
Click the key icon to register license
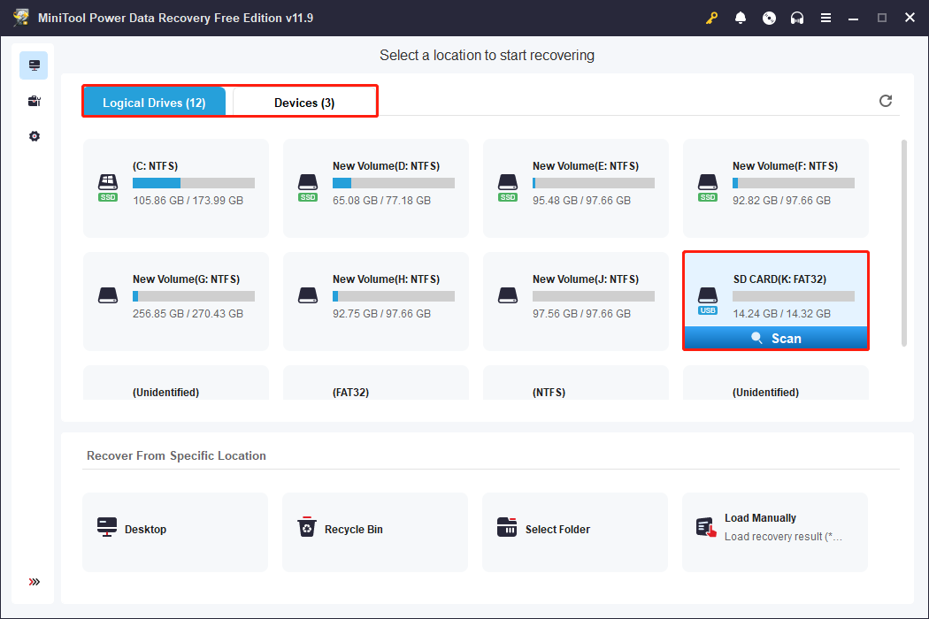(x=712, y=18)
